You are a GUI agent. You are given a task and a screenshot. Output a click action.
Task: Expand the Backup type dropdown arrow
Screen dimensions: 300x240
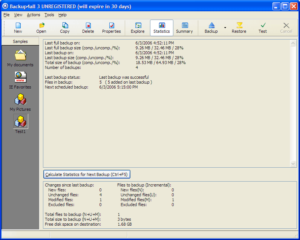(225, 28)
